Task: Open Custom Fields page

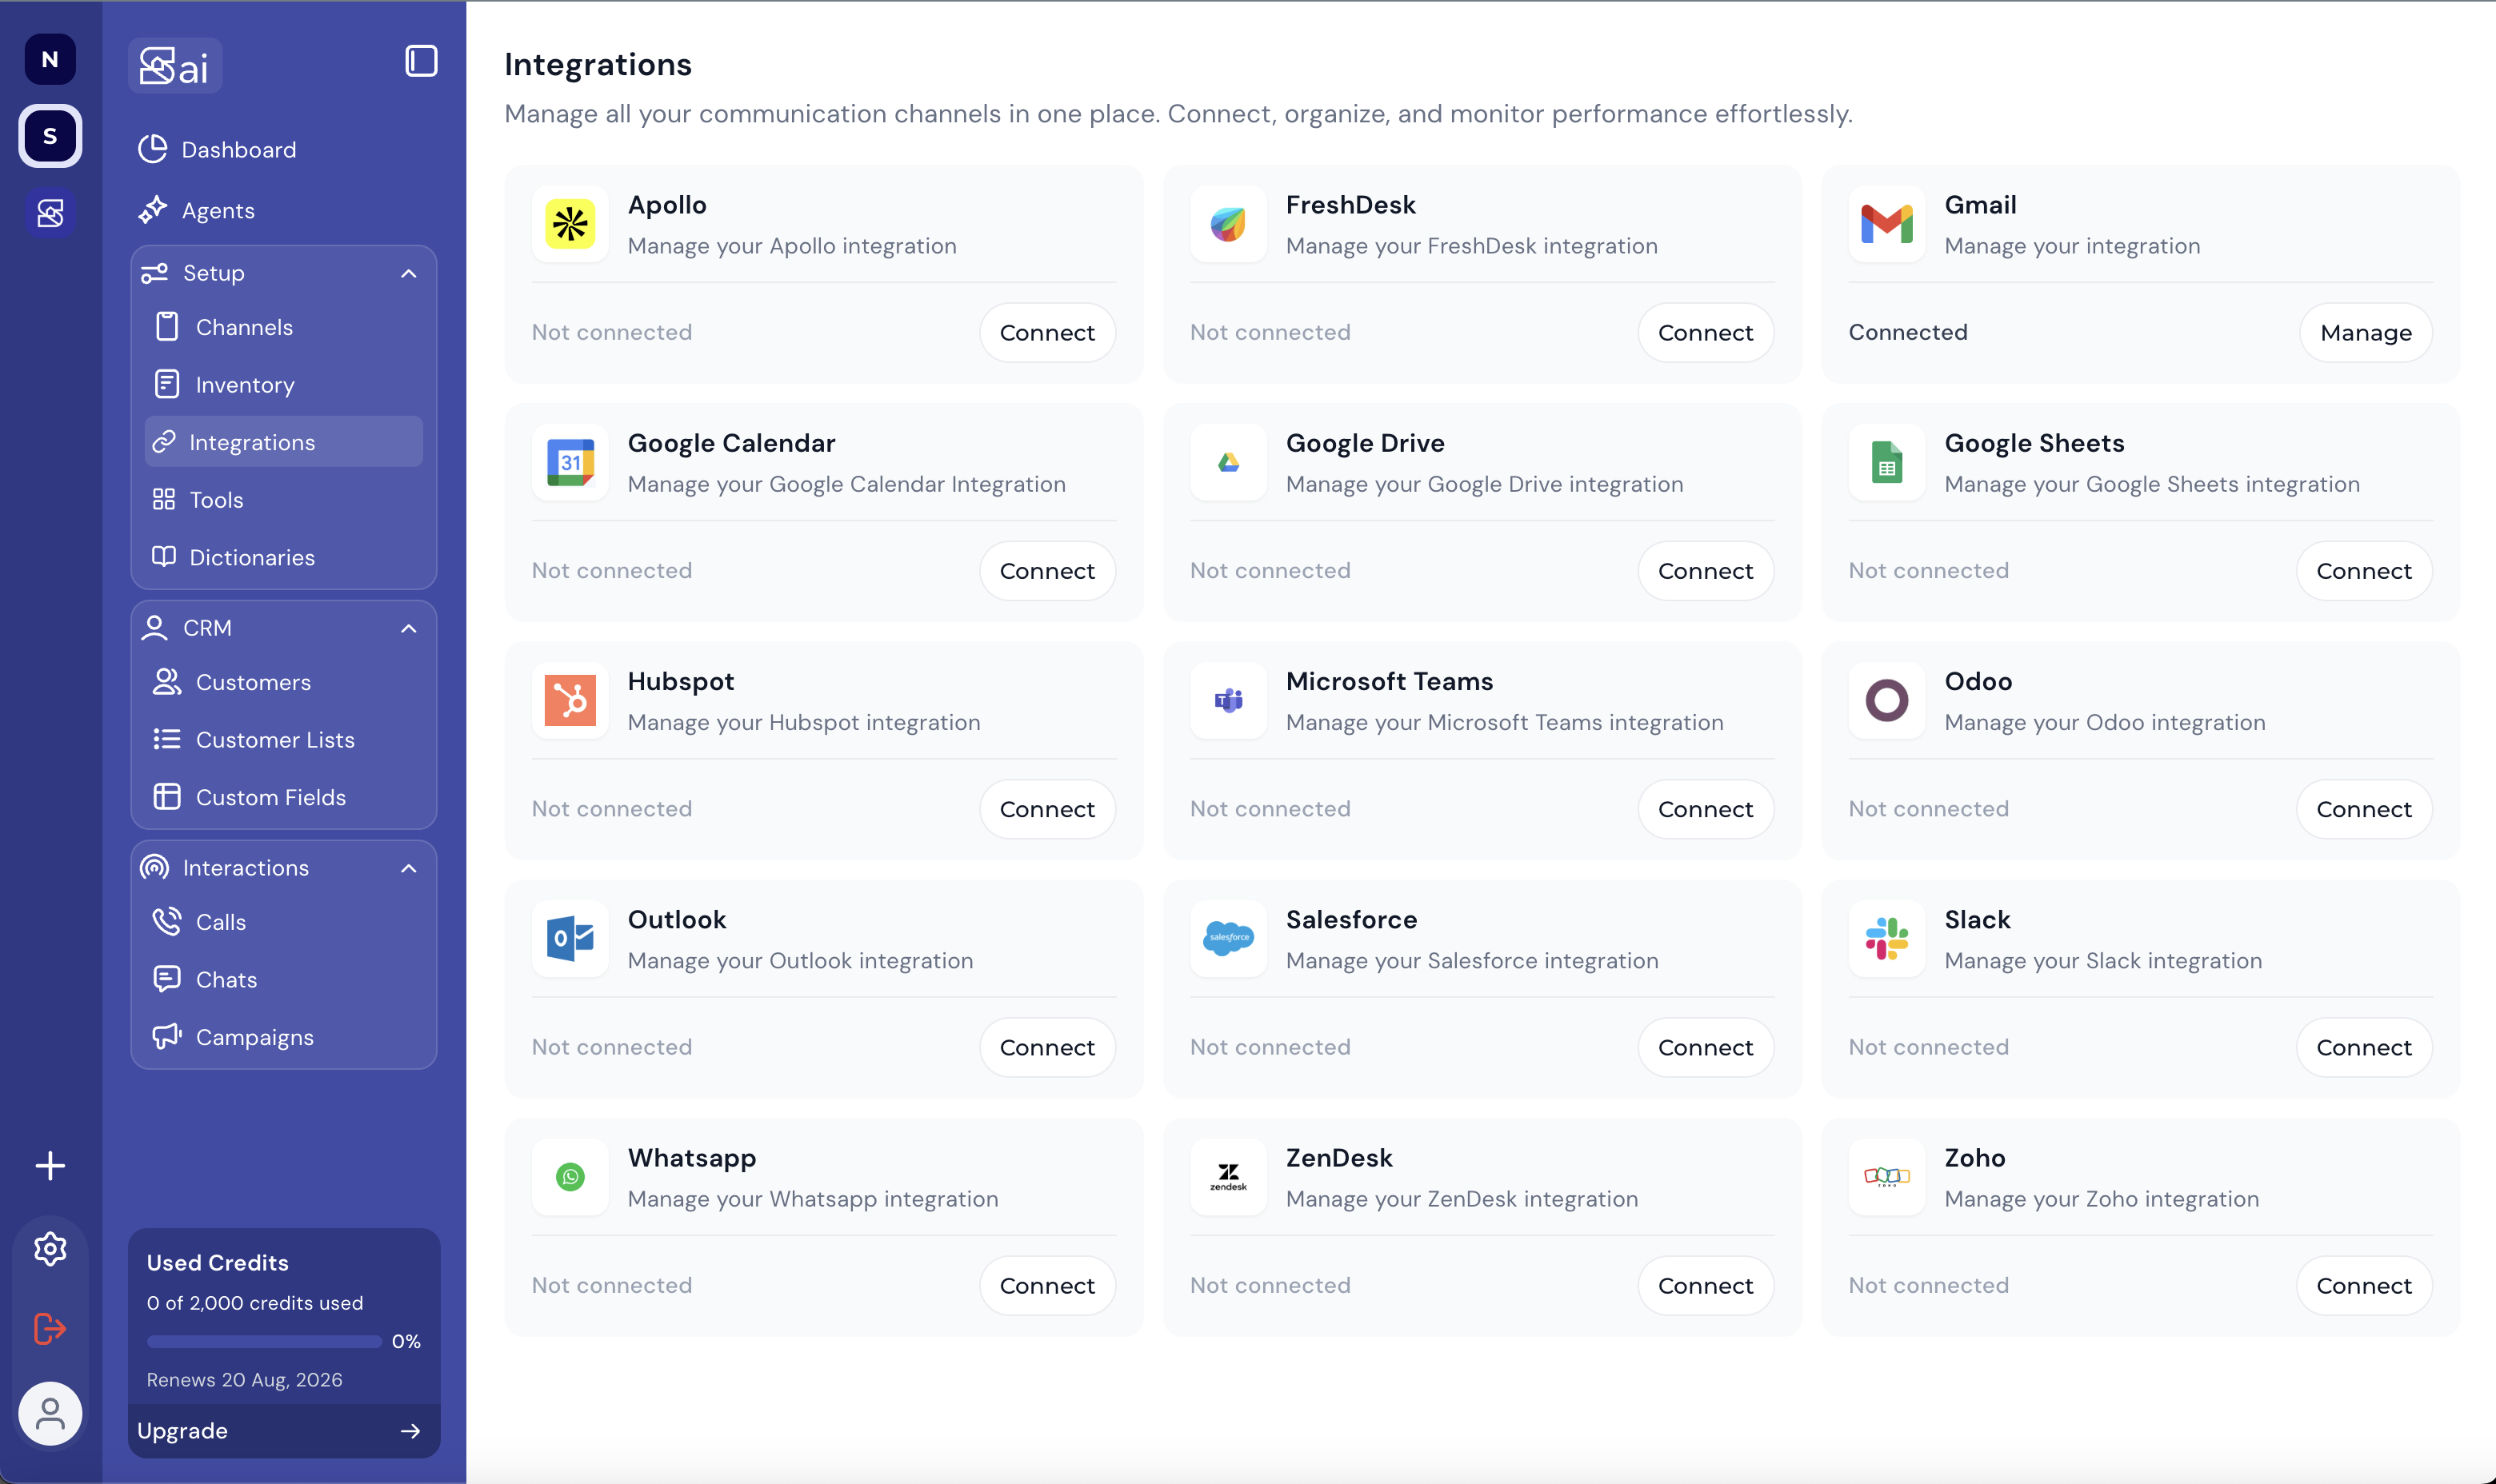Action: pos(283,797)
